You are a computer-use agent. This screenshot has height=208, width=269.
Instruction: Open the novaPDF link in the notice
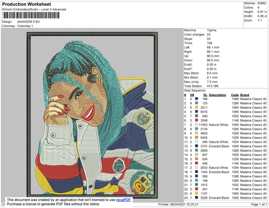(123, 200)
